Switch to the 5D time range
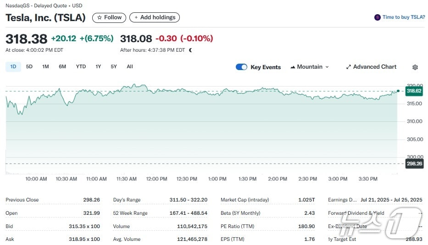The width and height of the screenshot is (428, 245). (x=29, y=67)
